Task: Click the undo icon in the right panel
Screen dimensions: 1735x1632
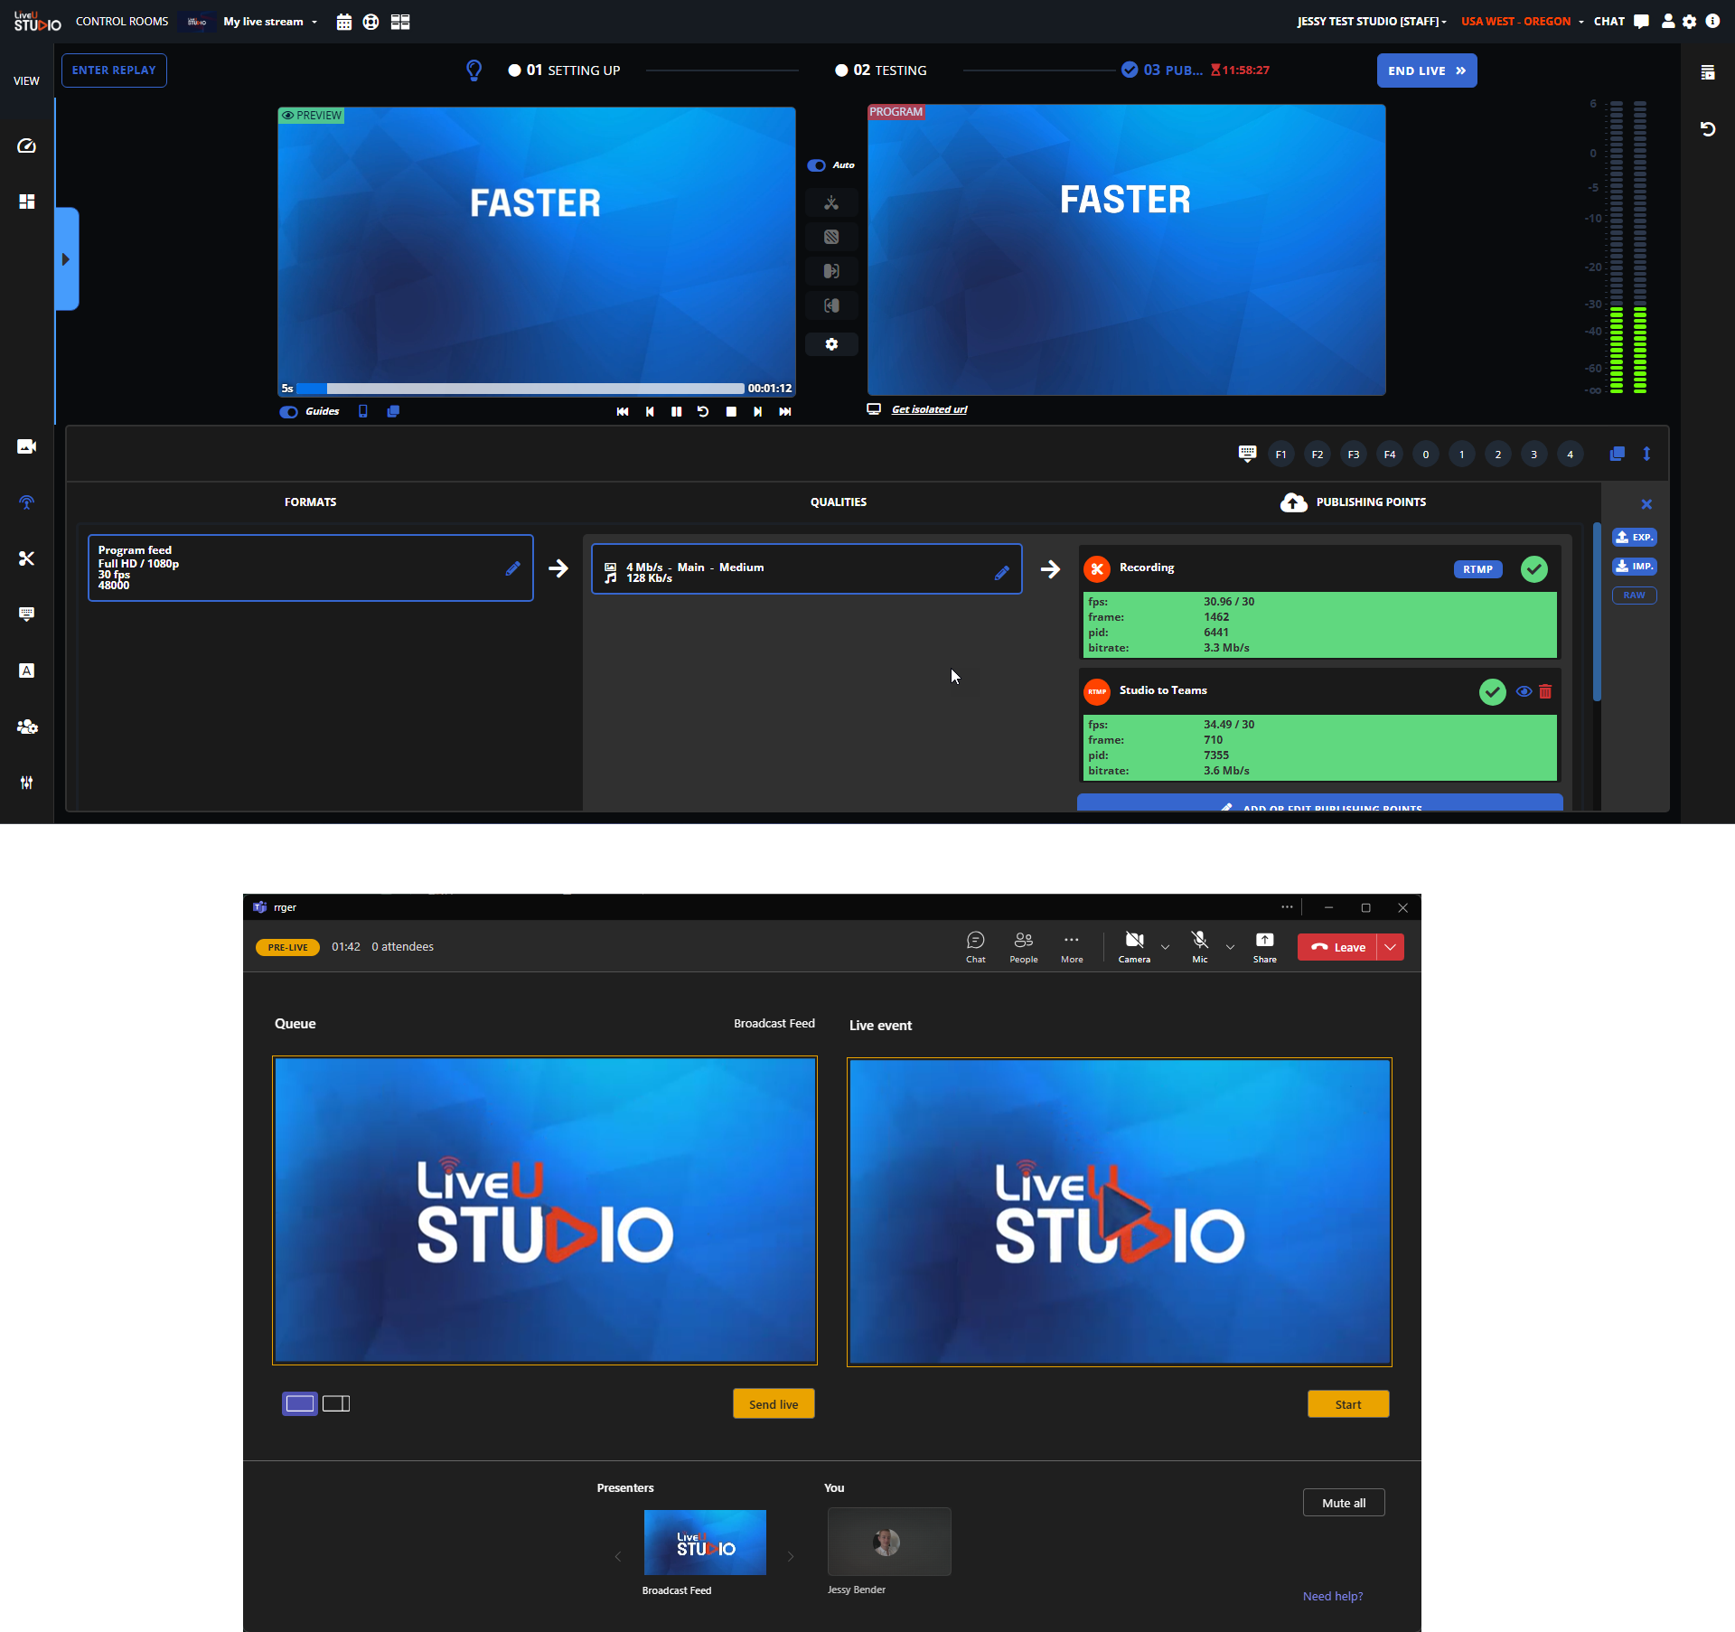Action: (x=1707, y=129)
